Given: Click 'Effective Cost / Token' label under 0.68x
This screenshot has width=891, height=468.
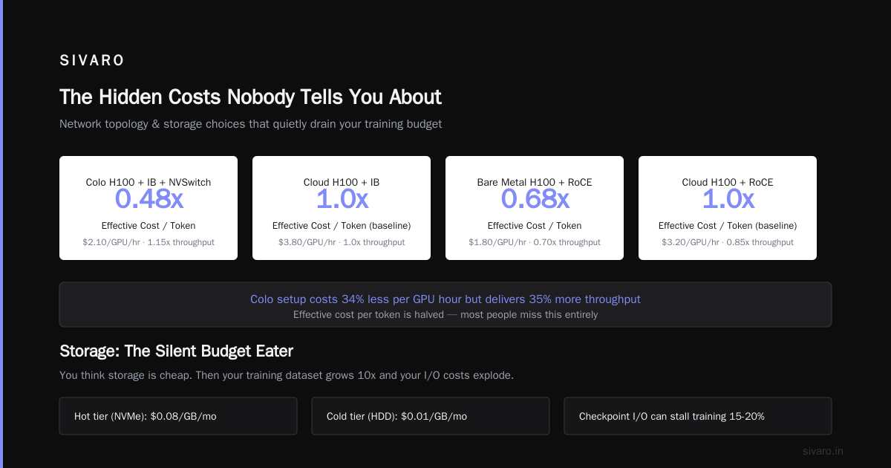Looking at the screenshot, I should (x=535, y=226).
